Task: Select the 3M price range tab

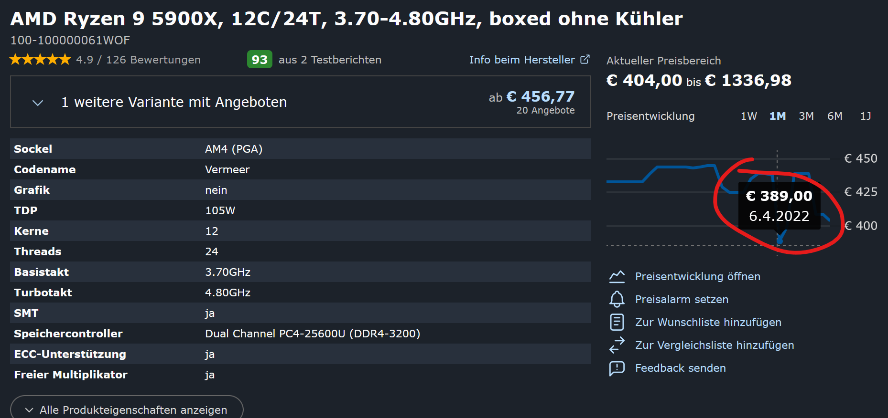Action: (x=806, y=116)
